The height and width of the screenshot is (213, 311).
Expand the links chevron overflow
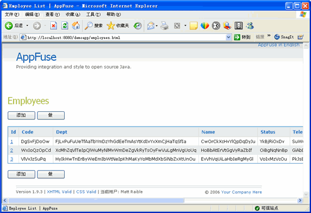(x=269, y=35)
